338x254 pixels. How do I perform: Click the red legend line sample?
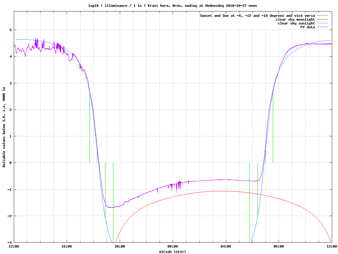322,19
